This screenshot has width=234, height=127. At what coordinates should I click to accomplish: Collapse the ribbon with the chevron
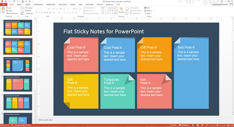click(232, 16)
